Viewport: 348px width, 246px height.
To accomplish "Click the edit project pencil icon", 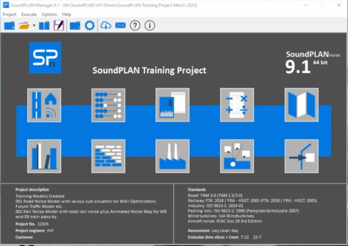I will click(x=59, y=26).
